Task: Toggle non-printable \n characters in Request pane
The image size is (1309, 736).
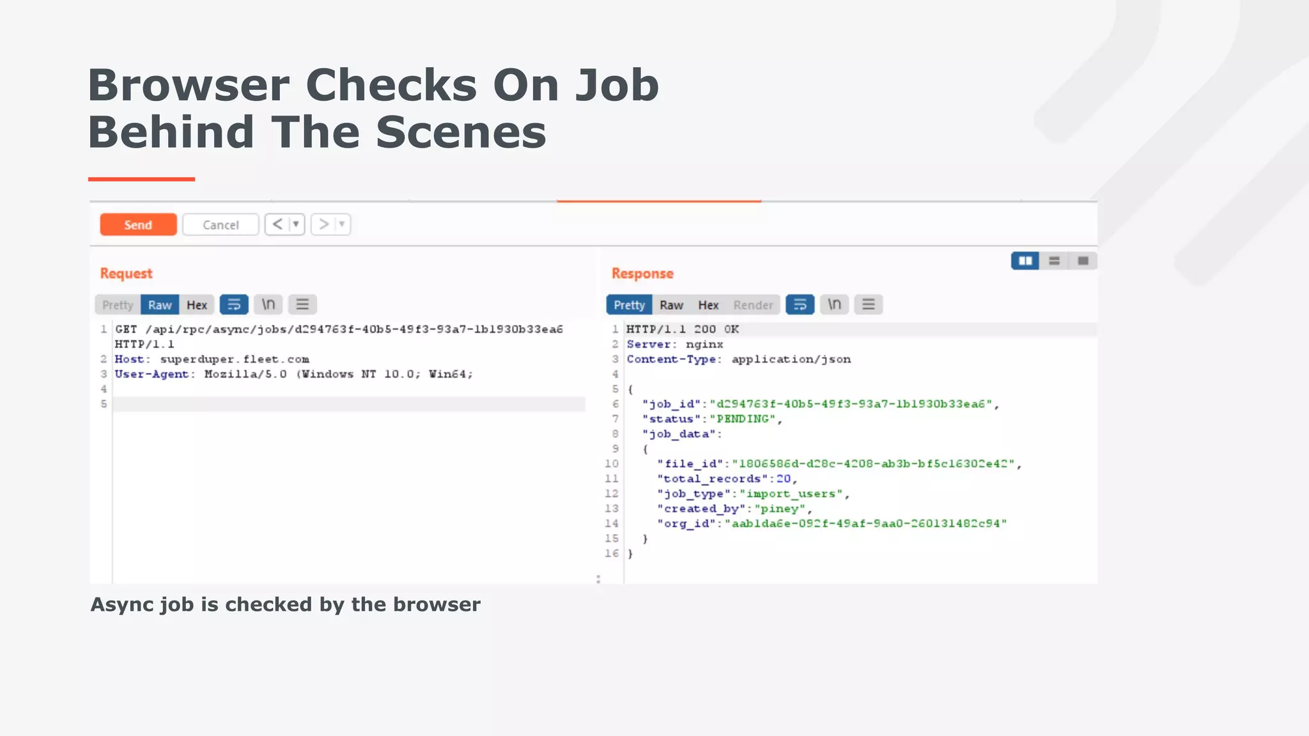Action: 268,305
